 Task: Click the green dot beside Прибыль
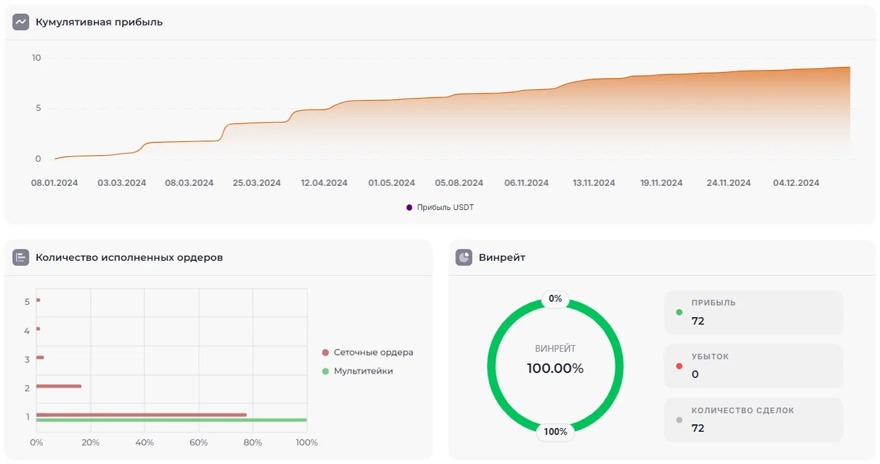pos(679,313)
